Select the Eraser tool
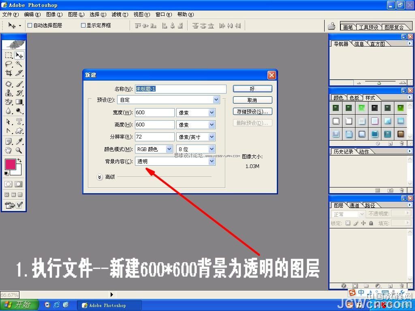Screen dimensions: 415x311 click(9, 102)
